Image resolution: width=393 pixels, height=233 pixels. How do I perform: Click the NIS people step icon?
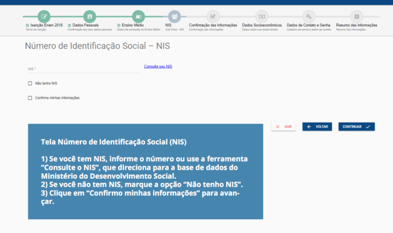(x=175, y=16)
